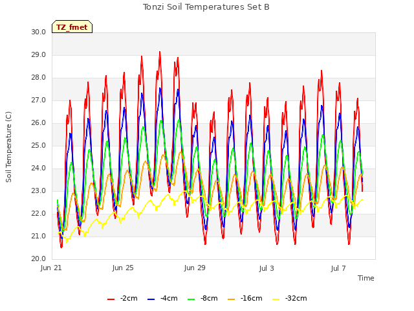This screenshot has width=414, height=311.
Task: Click the green -8cm legend swatch
Action: 191,299
